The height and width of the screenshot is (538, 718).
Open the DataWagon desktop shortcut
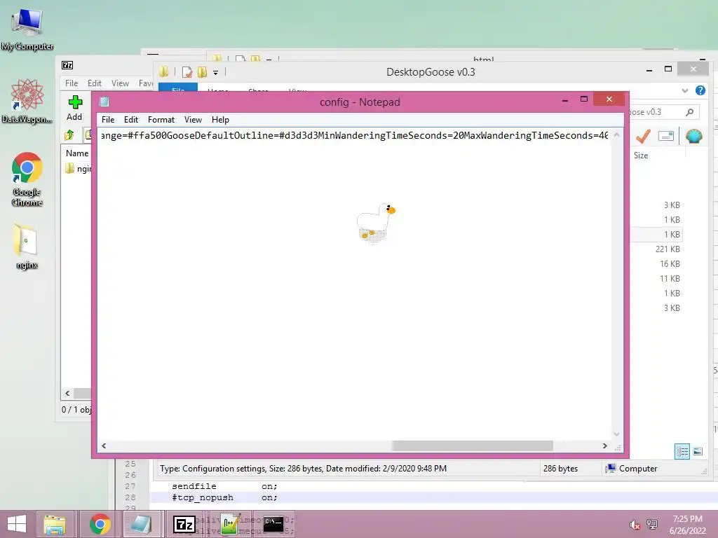pos(27,101)
